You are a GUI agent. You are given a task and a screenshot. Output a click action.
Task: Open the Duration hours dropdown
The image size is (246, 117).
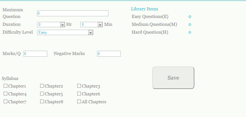(x=51, y=25)
